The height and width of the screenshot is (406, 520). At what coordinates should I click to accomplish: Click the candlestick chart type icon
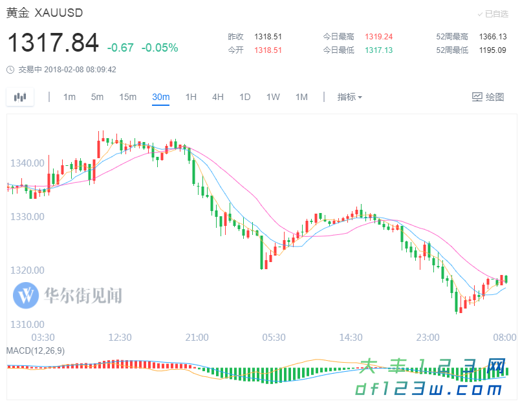(20, 97)
